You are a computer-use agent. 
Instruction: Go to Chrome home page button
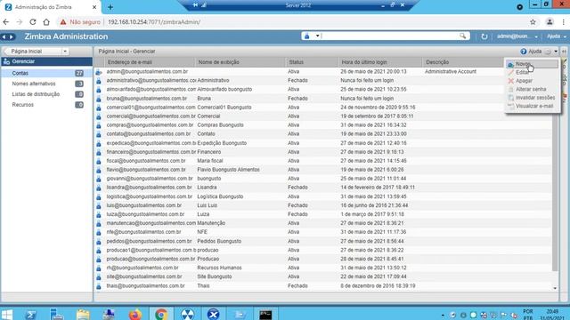46,21
